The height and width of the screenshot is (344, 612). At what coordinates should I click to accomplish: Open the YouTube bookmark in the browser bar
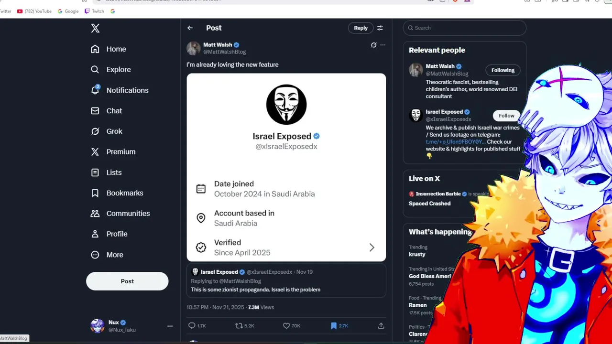(34, 11)
